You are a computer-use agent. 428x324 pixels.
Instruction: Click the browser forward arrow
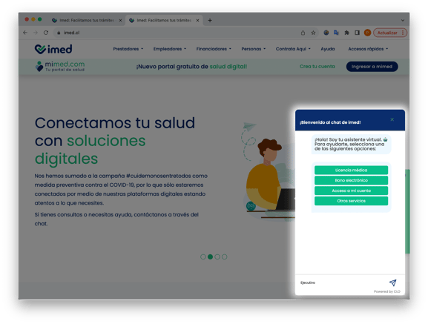tap(36, 33)
